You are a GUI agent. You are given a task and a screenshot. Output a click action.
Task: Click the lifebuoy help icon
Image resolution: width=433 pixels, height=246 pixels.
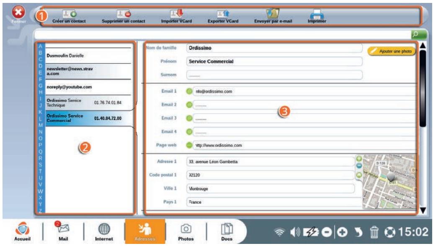(390, 232)
